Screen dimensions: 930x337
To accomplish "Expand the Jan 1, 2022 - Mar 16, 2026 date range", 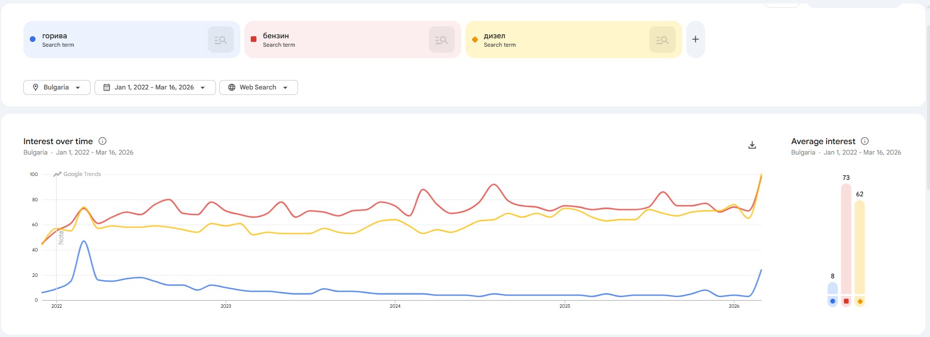I will [155, 87].
